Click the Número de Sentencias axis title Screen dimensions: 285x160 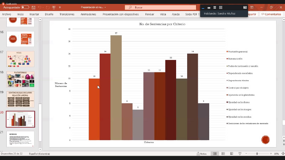click(61, 85)
